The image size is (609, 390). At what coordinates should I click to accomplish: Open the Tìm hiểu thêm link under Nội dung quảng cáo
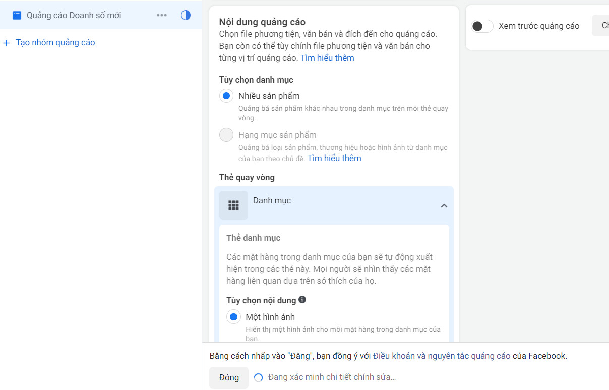(x=327, y=58)
